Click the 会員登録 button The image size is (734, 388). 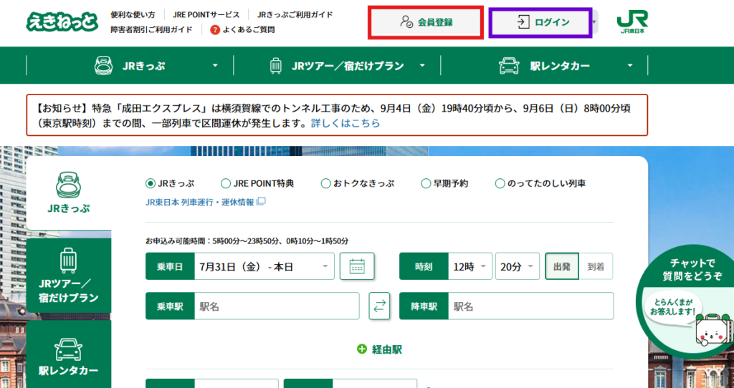click(426, 22)
